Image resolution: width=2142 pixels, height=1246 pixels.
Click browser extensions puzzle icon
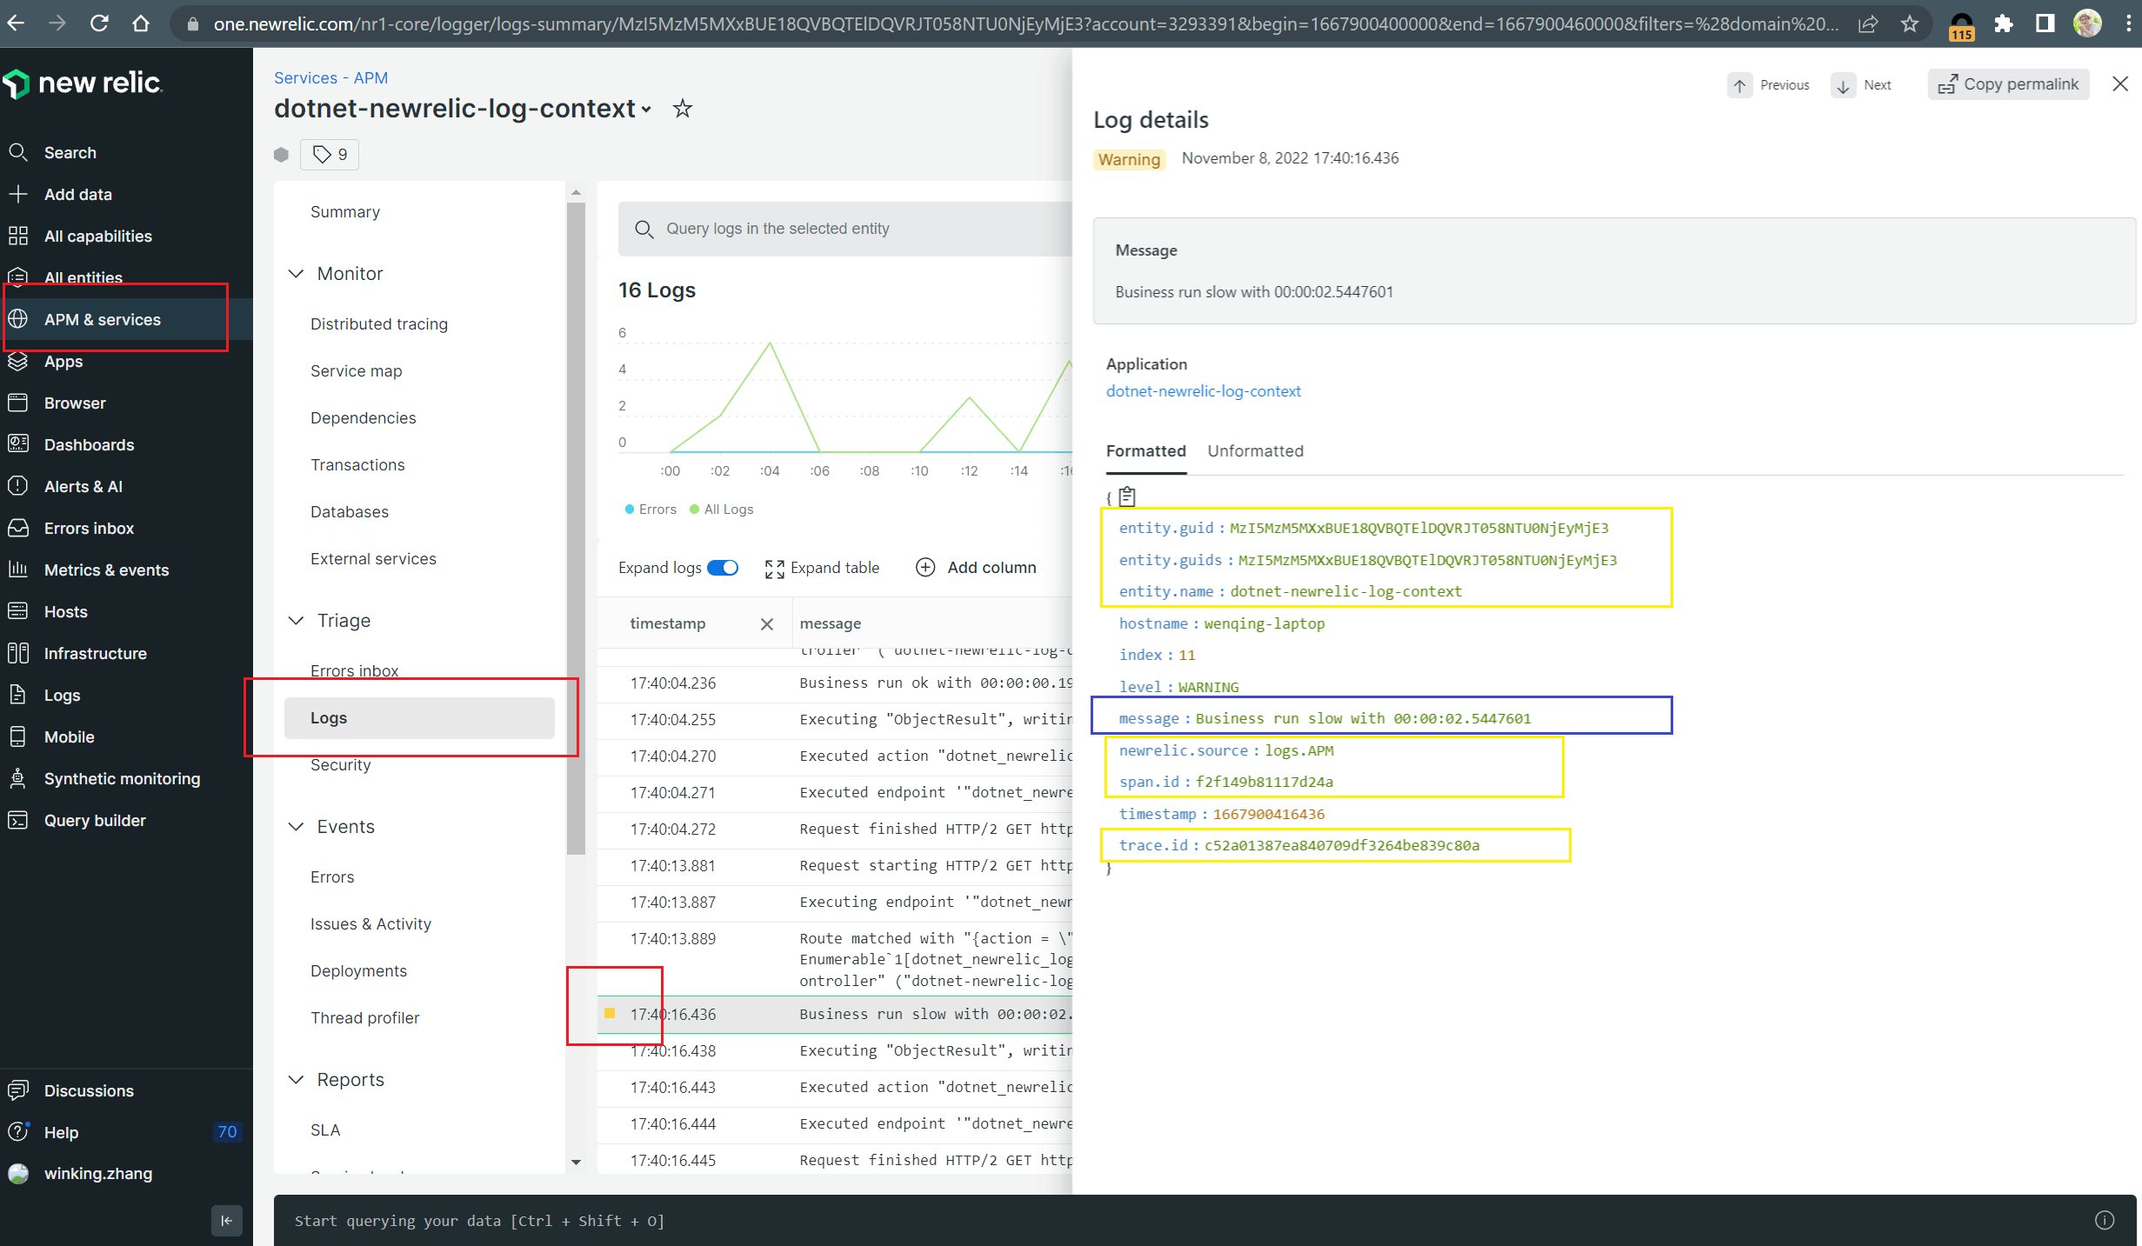tap(2004, 23)
